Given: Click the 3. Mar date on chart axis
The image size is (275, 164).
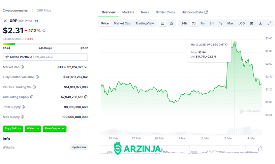Looking at the screenshot, I should (228, 138).
